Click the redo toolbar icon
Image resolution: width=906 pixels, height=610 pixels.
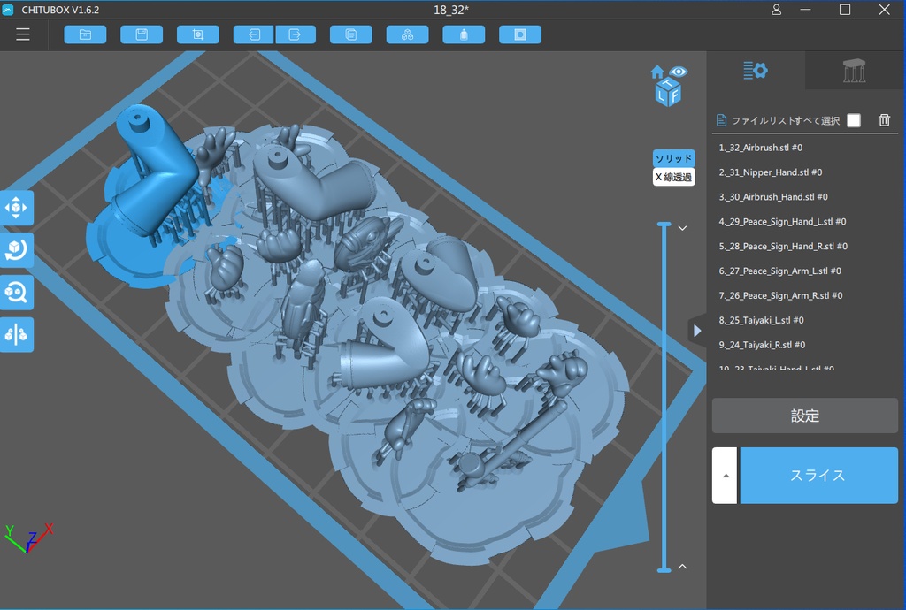(296, 34)
